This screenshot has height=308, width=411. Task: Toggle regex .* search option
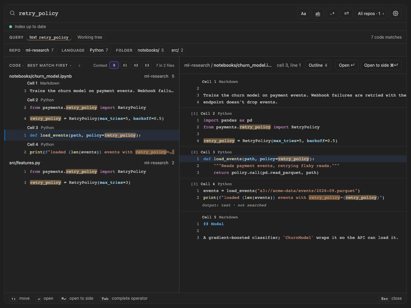click(332, 13)
